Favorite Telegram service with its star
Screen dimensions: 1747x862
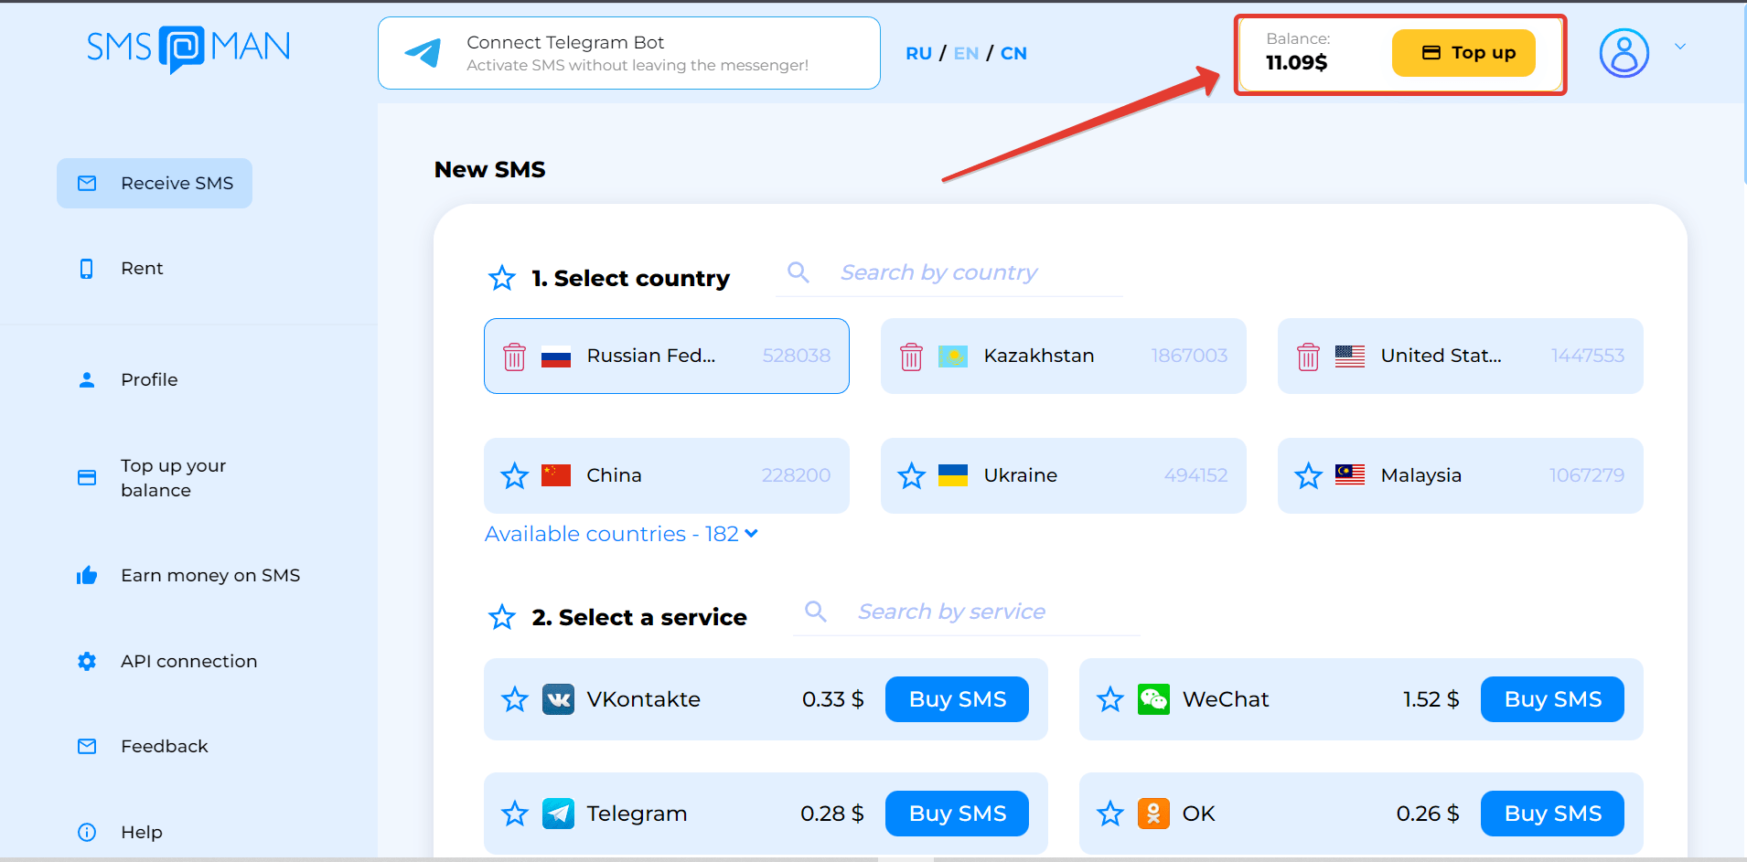[515, 814]
